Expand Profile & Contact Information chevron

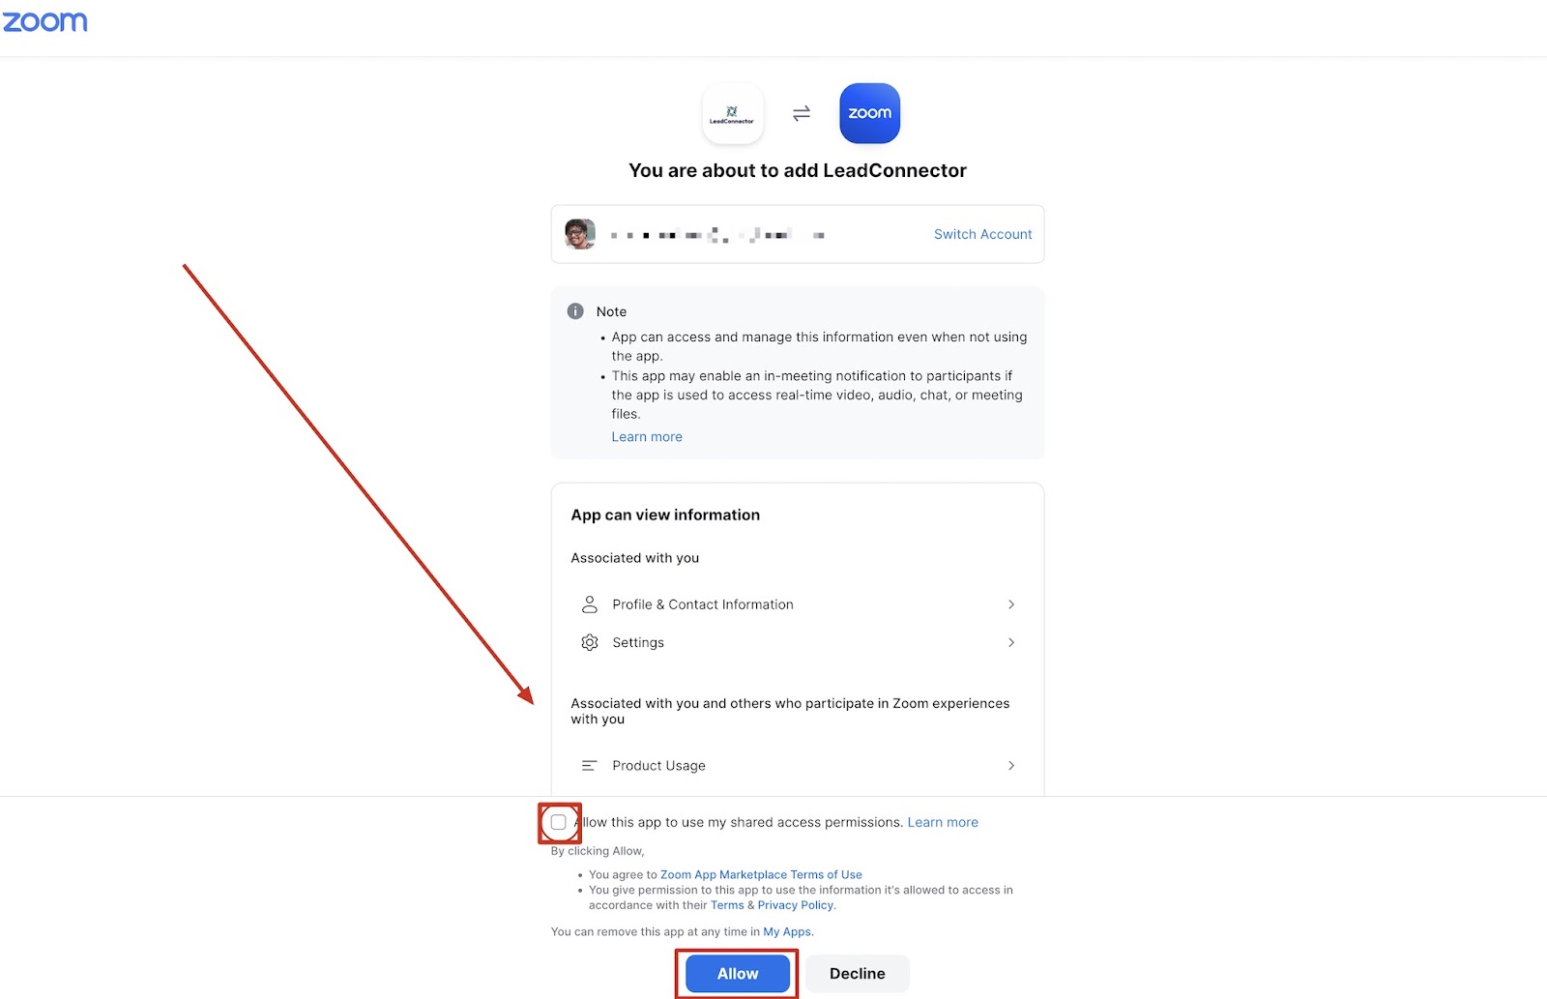pyautogui.click(x=1011, y=604)
